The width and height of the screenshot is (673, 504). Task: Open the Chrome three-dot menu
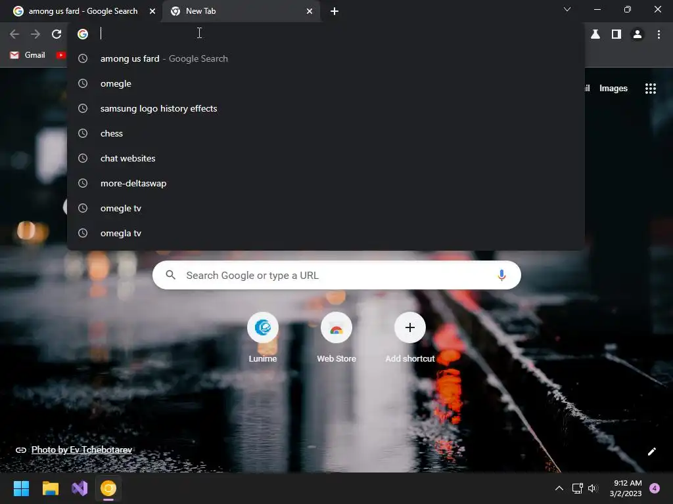tap(659, 34)
